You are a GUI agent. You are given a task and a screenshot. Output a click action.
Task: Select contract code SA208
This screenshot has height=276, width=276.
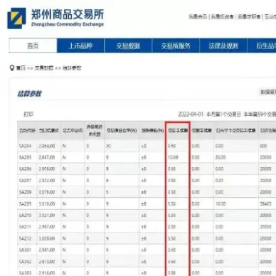pyautogui.click(x=25, y=192)
